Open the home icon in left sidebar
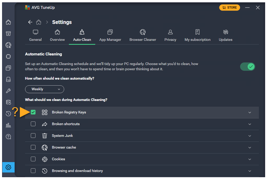The width and height of the screenshot is (268, 179). click(8, 22)
